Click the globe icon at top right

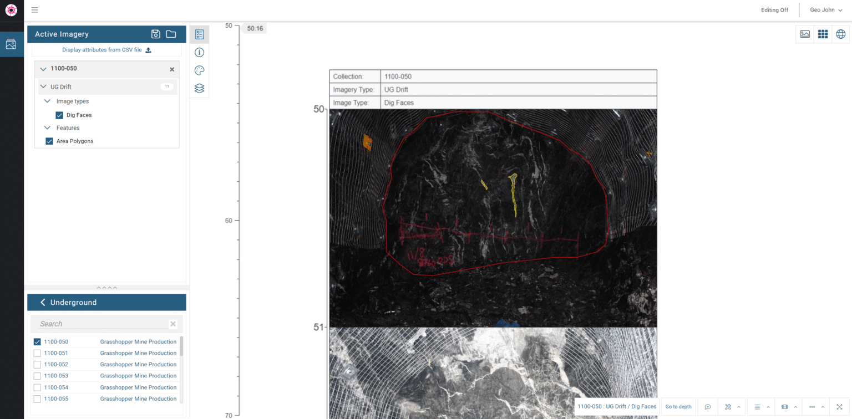point(841,34)
